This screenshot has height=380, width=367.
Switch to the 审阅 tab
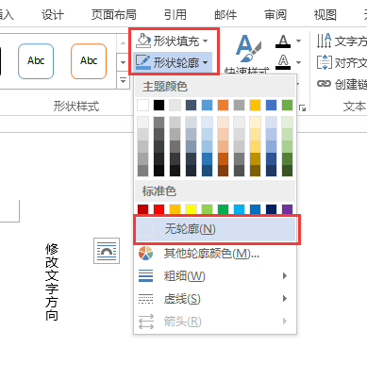point(275,14)
